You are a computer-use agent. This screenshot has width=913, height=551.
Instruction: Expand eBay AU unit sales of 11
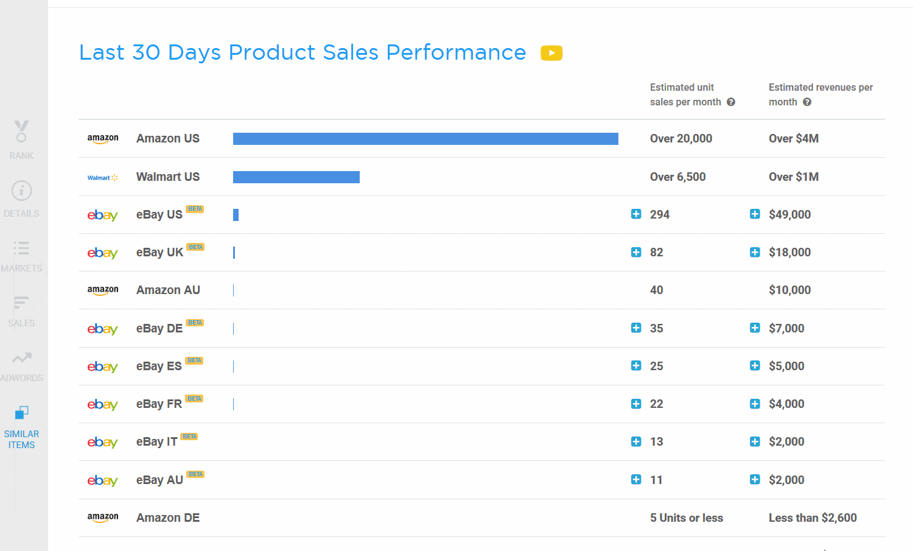click(x=636, y=479)
